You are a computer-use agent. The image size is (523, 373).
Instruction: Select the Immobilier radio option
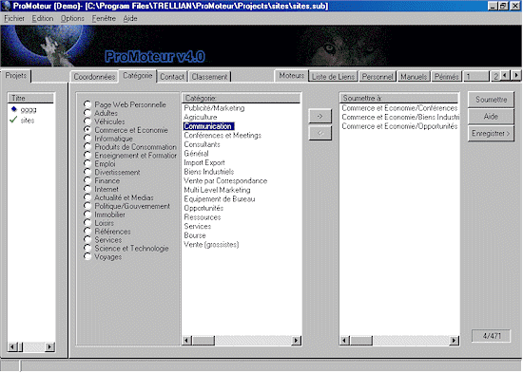[x=87, y=214]
